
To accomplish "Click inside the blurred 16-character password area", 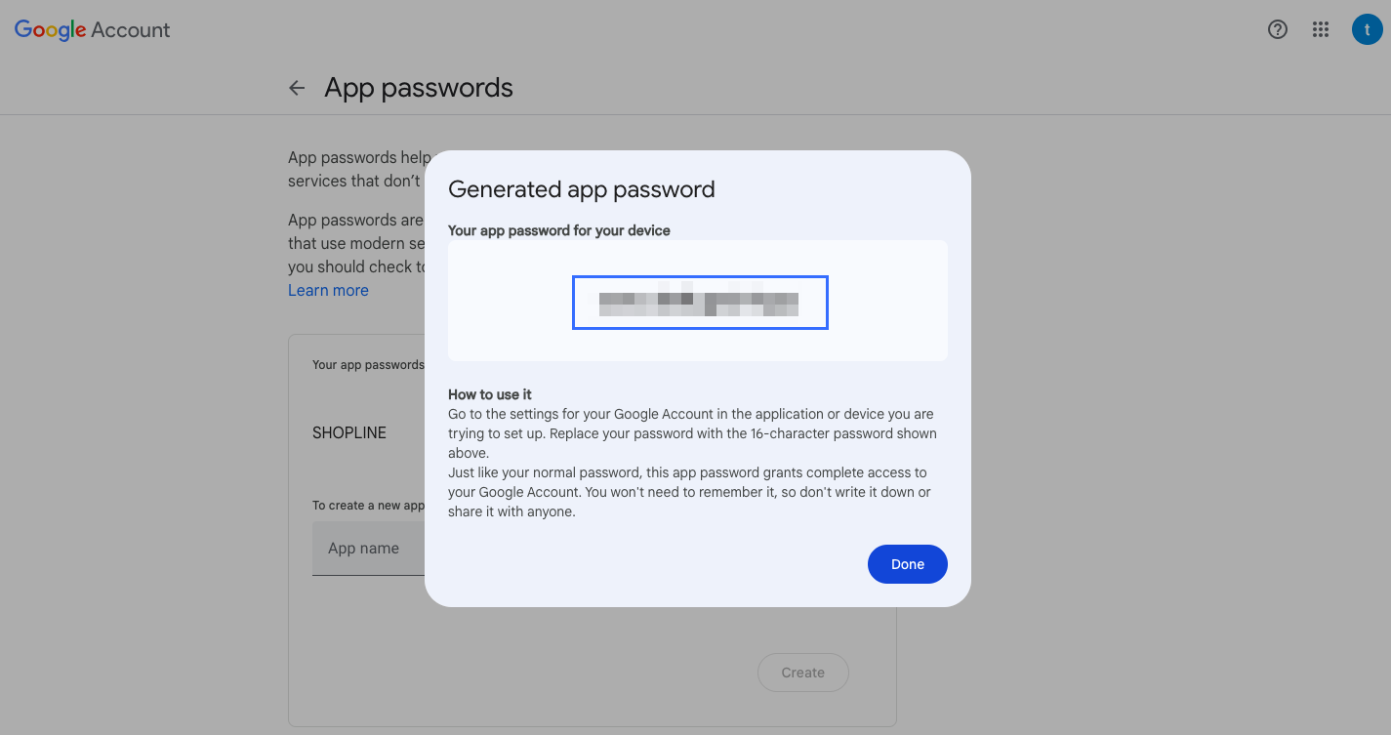I will tap(699, 303).
